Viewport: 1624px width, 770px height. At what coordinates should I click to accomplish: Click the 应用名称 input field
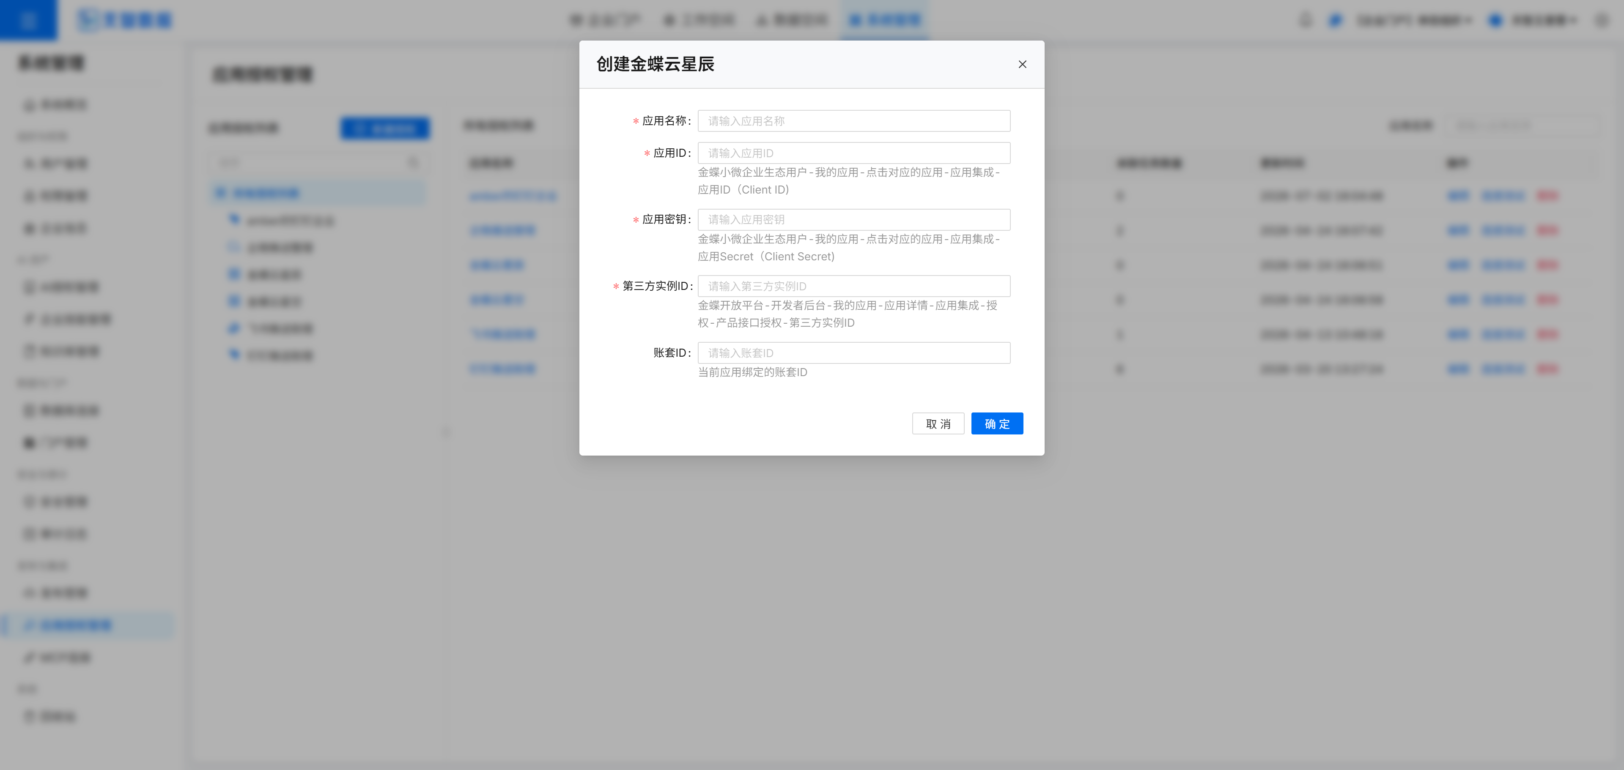click(853, 121)
